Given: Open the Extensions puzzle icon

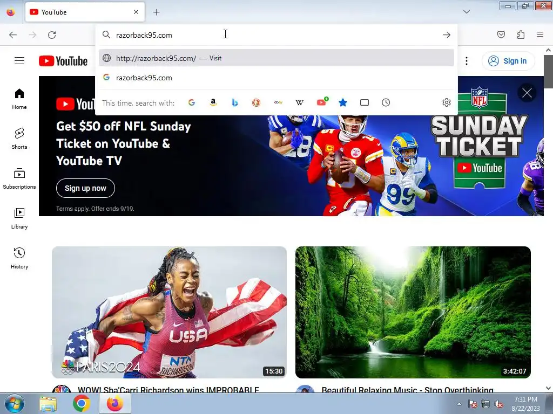Looking at the screenshot, I should click(521, 34).
